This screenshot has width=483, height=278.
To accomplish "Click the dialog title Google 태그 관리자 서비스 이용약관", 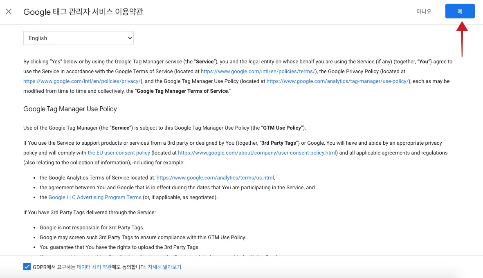I will (83, 12).
